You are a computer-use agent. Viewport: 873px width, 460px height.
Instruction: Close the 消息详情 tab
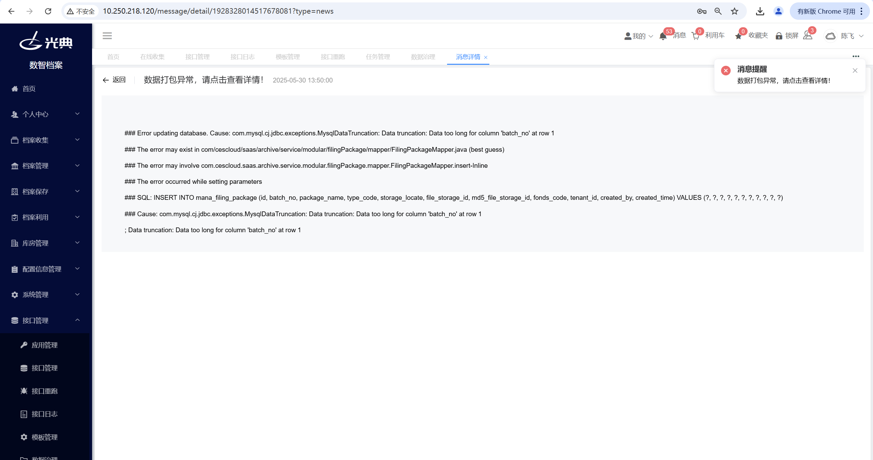[486, 58]
